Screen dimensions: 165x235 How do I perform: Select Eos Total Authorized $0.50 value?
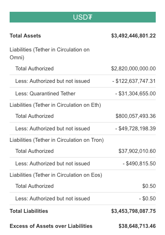click(x=149, y=186)
